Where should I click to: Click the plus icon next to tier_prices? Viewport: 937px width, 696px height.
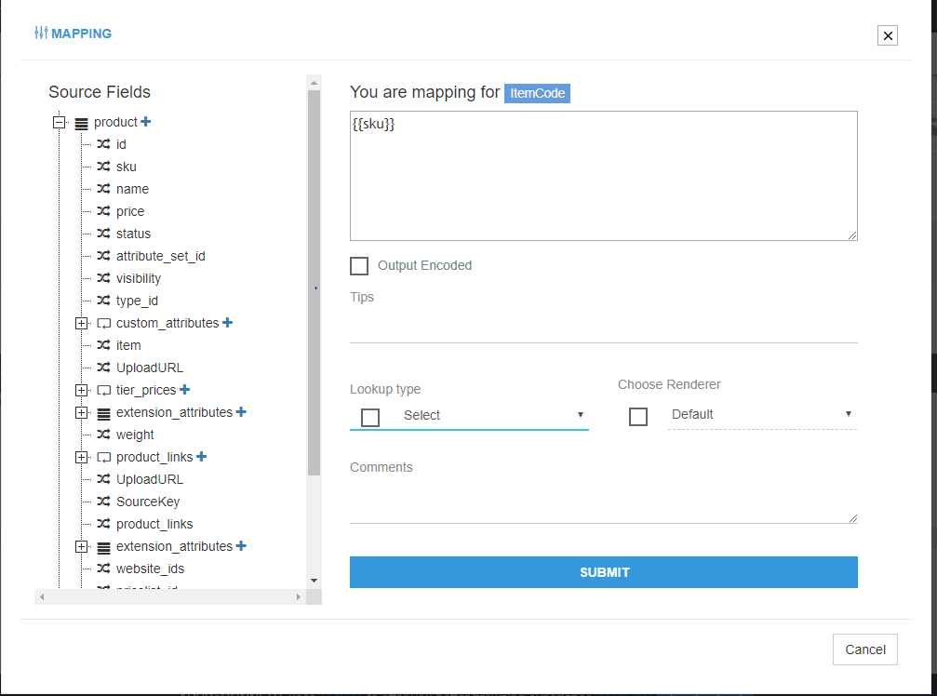click(185, 390)
